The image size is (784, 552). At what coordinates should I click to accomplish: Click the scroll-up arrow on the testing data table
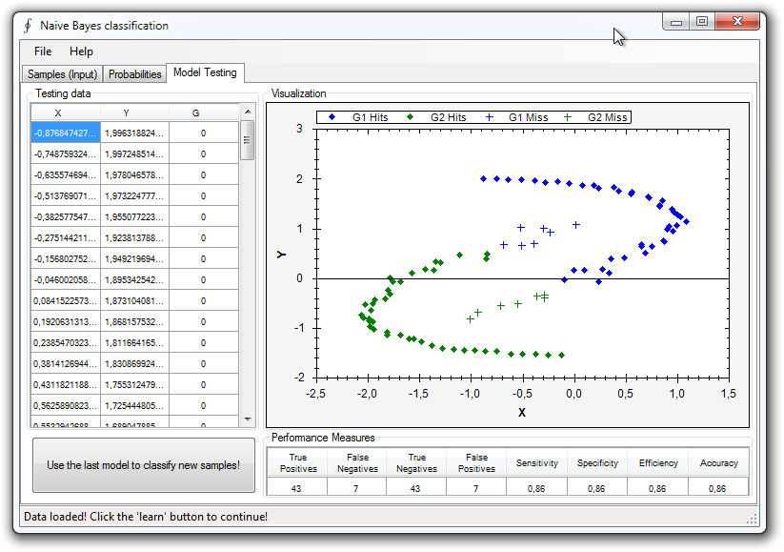[x=249, y=112]
